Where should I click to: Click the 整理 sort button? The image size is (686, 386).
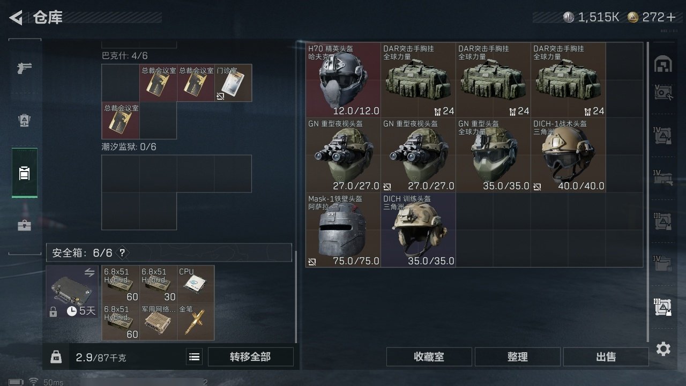[x=518, y=357]
